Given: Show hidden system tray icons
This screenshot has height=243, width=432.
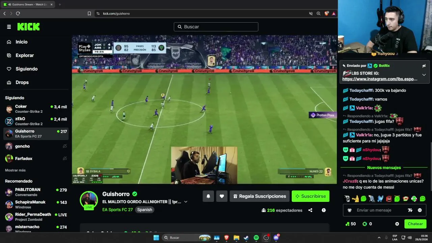Looking at the screenshot, I should coord(379,238).
